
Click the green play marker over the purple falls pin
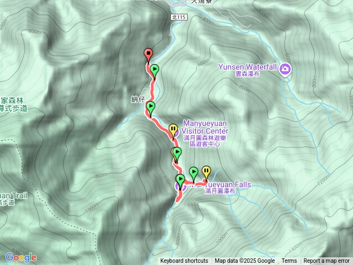pyautogui.click(x=180, y=181)
